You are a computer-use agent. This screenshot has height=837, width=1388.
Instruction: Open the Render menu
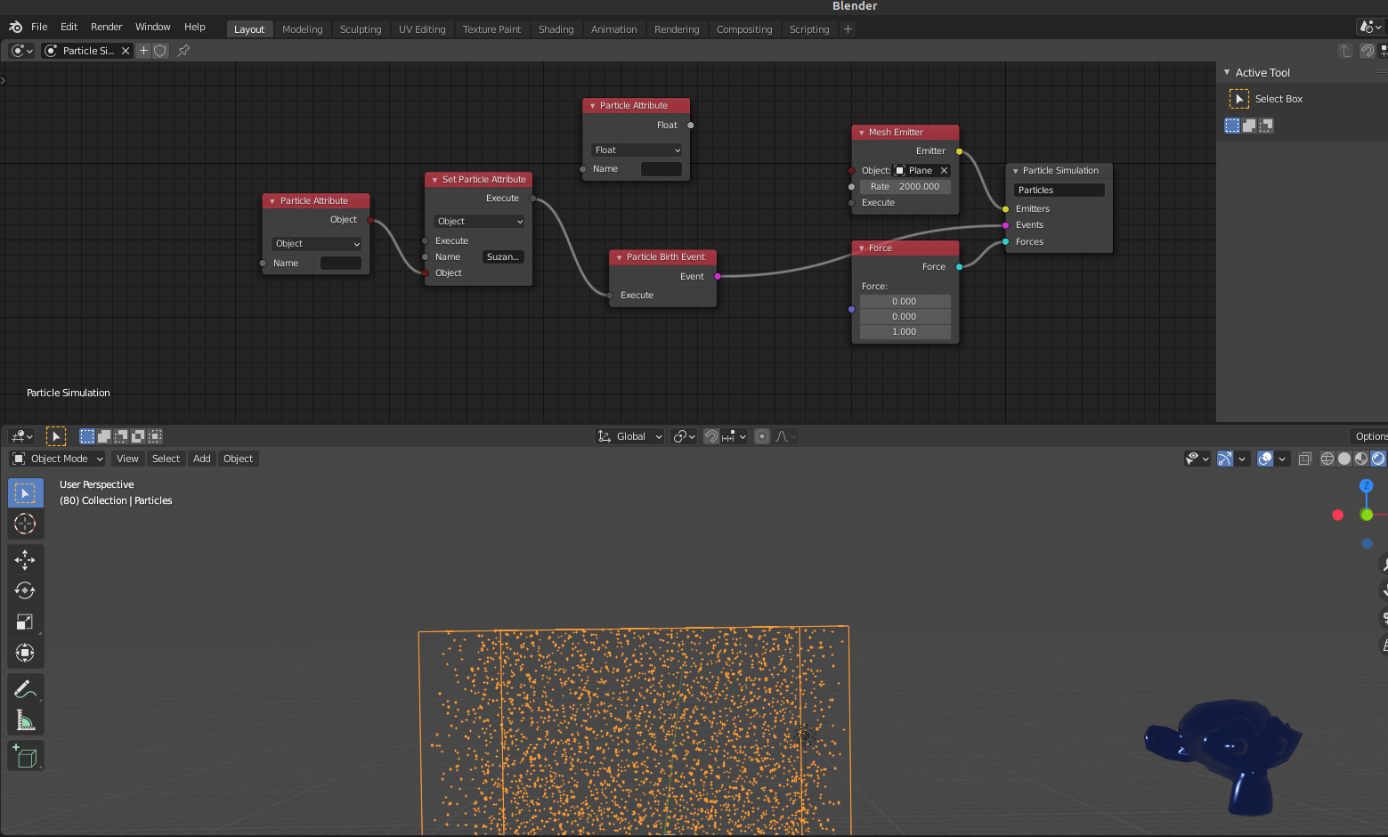pyautogui.click(x=106, y=28)
